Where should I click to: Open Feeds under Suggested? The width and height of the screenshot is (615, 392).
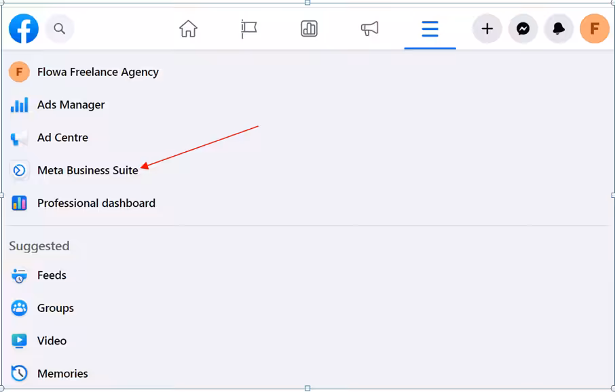(52, 275)
